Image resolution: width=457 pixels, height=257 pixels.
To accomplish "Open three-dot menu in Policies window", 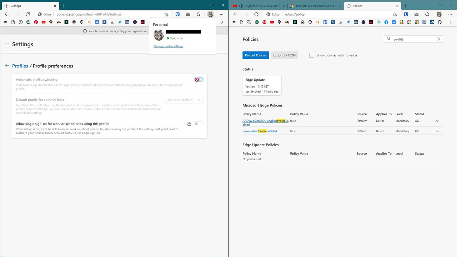I will [450, 14].
